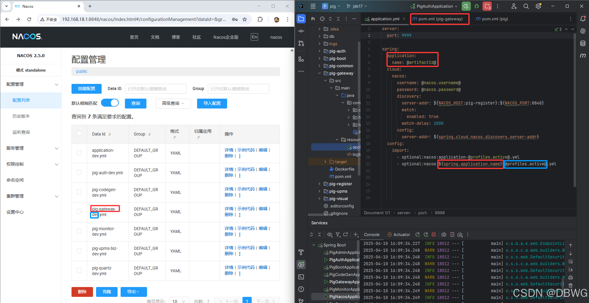Open the Pull Requests tool window icon

[x=301, y=43]
